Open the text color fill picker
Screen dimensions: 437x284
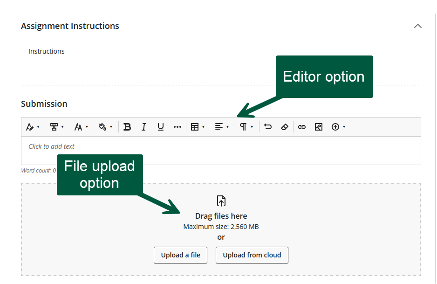pos(105,127)
